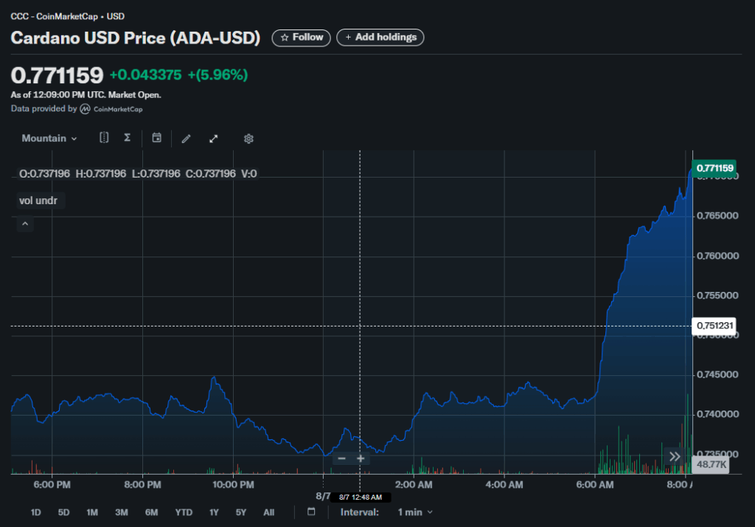Screen dimensions: 755x527
Task: Click the volume label 48.77K
Action: [711, 464]
